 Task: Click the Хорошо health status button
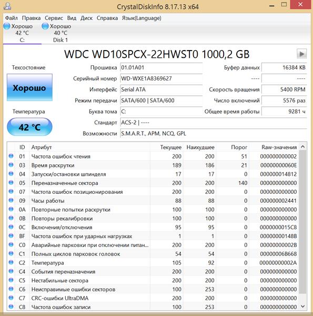click(x=29, y=87)
